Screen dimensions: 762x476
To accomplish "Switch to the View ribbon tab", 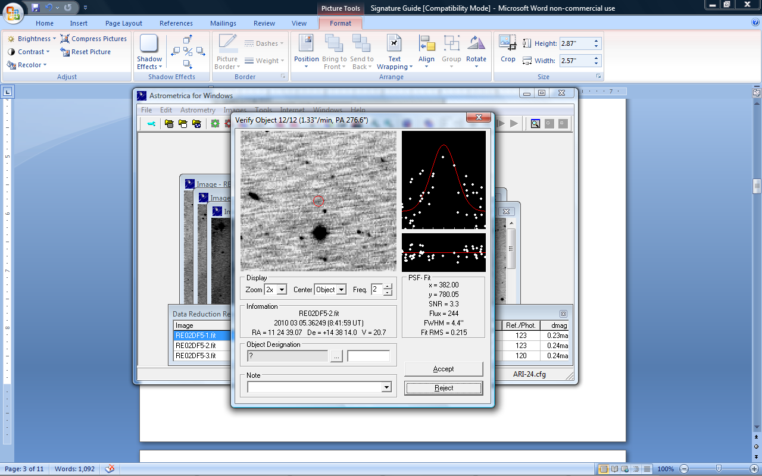I will [299, 23].
